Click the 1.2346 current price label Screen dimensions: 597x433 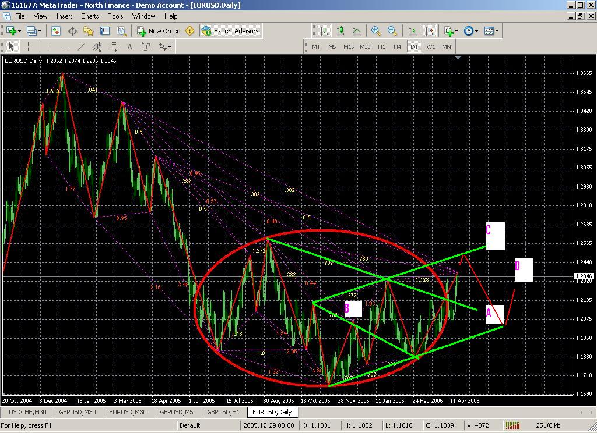click(x=583, y=276)
